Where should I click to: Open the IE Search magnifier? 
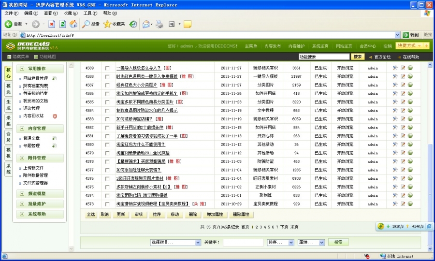click(x=86, y=24)
